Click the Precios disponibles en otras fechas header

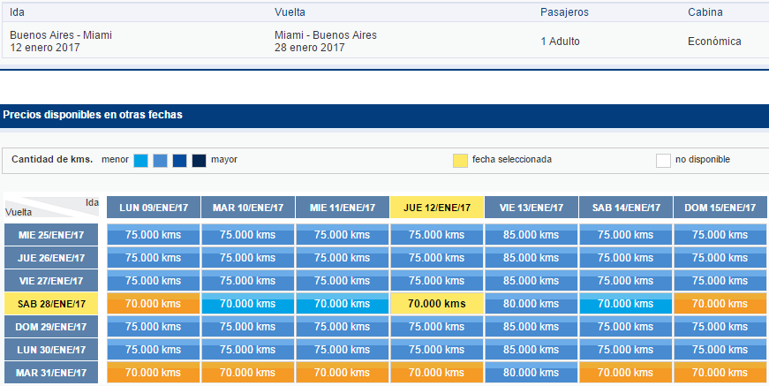(93, 115)
